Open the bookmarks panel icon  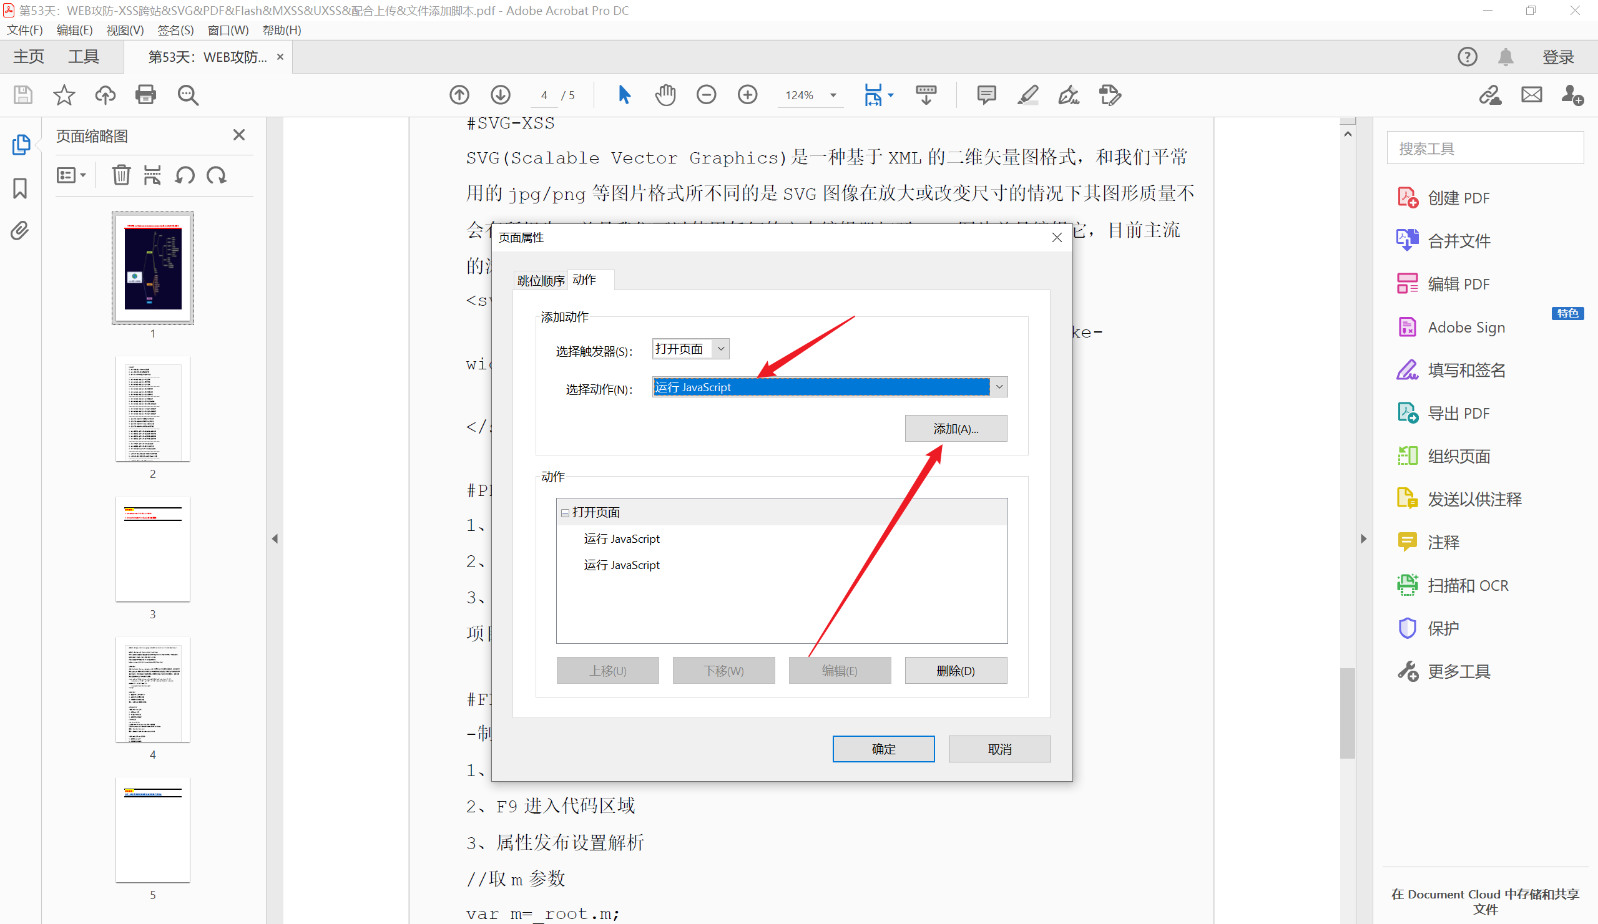tap(19, 188)
